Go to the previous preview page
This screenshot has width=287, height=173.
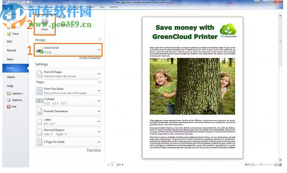click(x=109, y=165)
